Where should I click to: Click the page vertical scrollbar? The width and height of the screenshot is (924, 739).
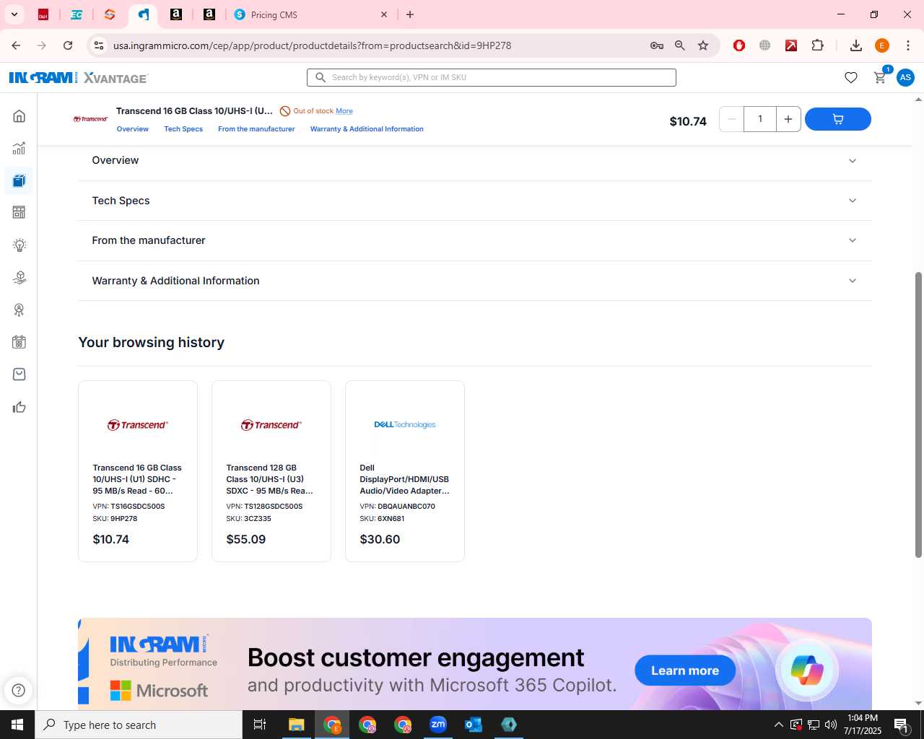918,414
